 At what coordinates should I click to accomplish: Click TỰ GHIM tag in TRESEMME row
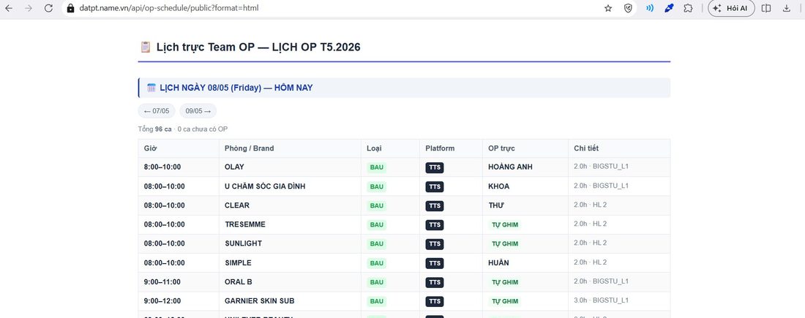[505, 224]
